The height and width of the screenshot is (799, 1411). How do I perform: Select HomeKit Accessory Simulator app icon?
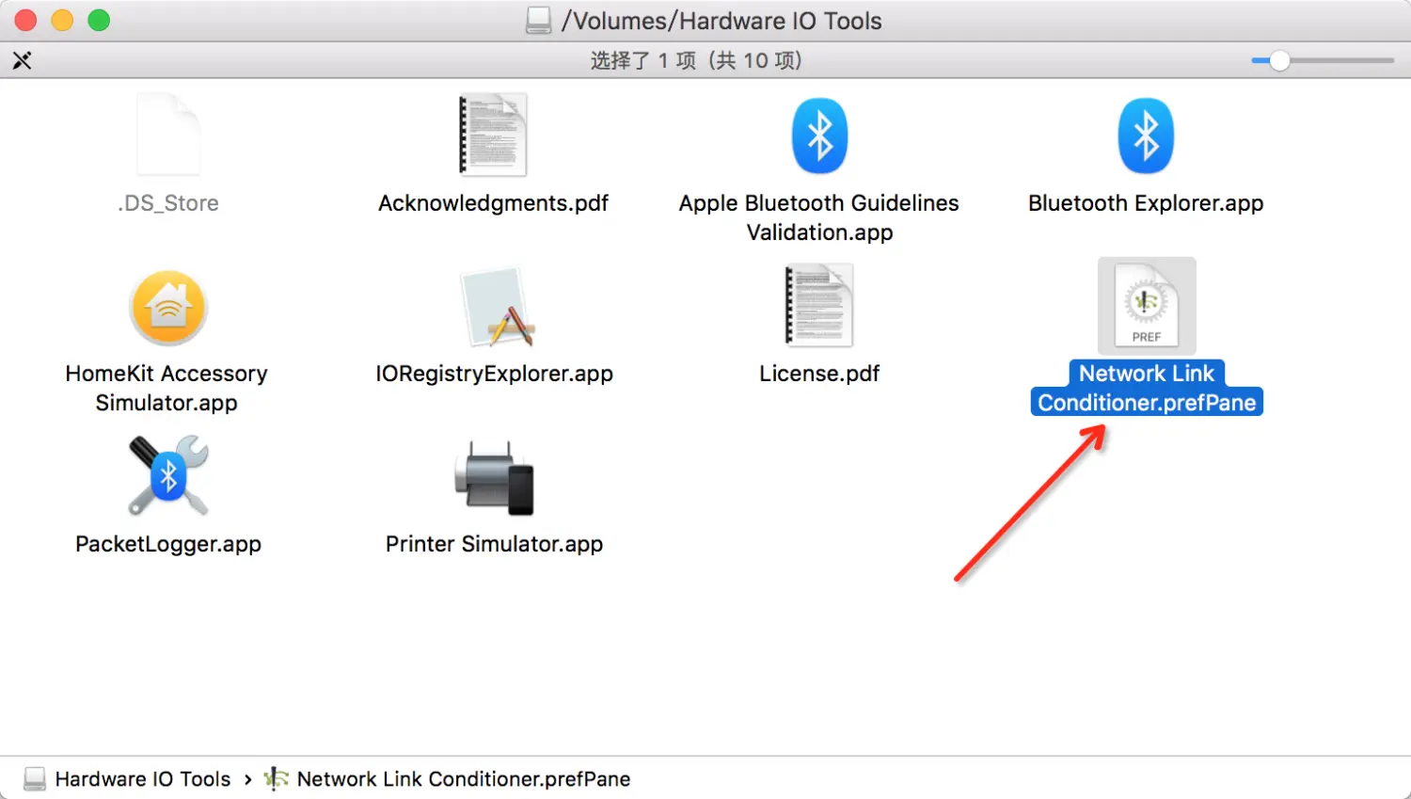tap(168, 308)
